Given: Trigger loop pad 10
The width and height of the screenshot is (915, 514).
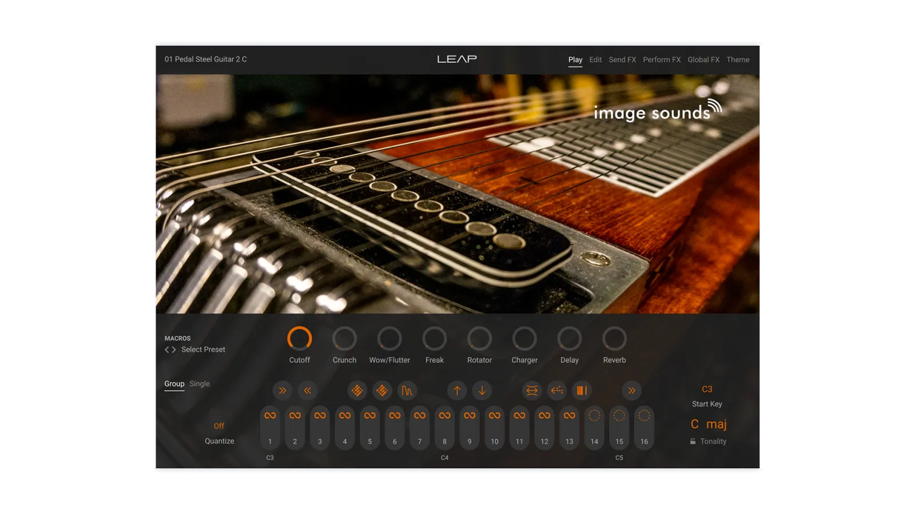Looking at the screenshot, I should tap(495, 428).
